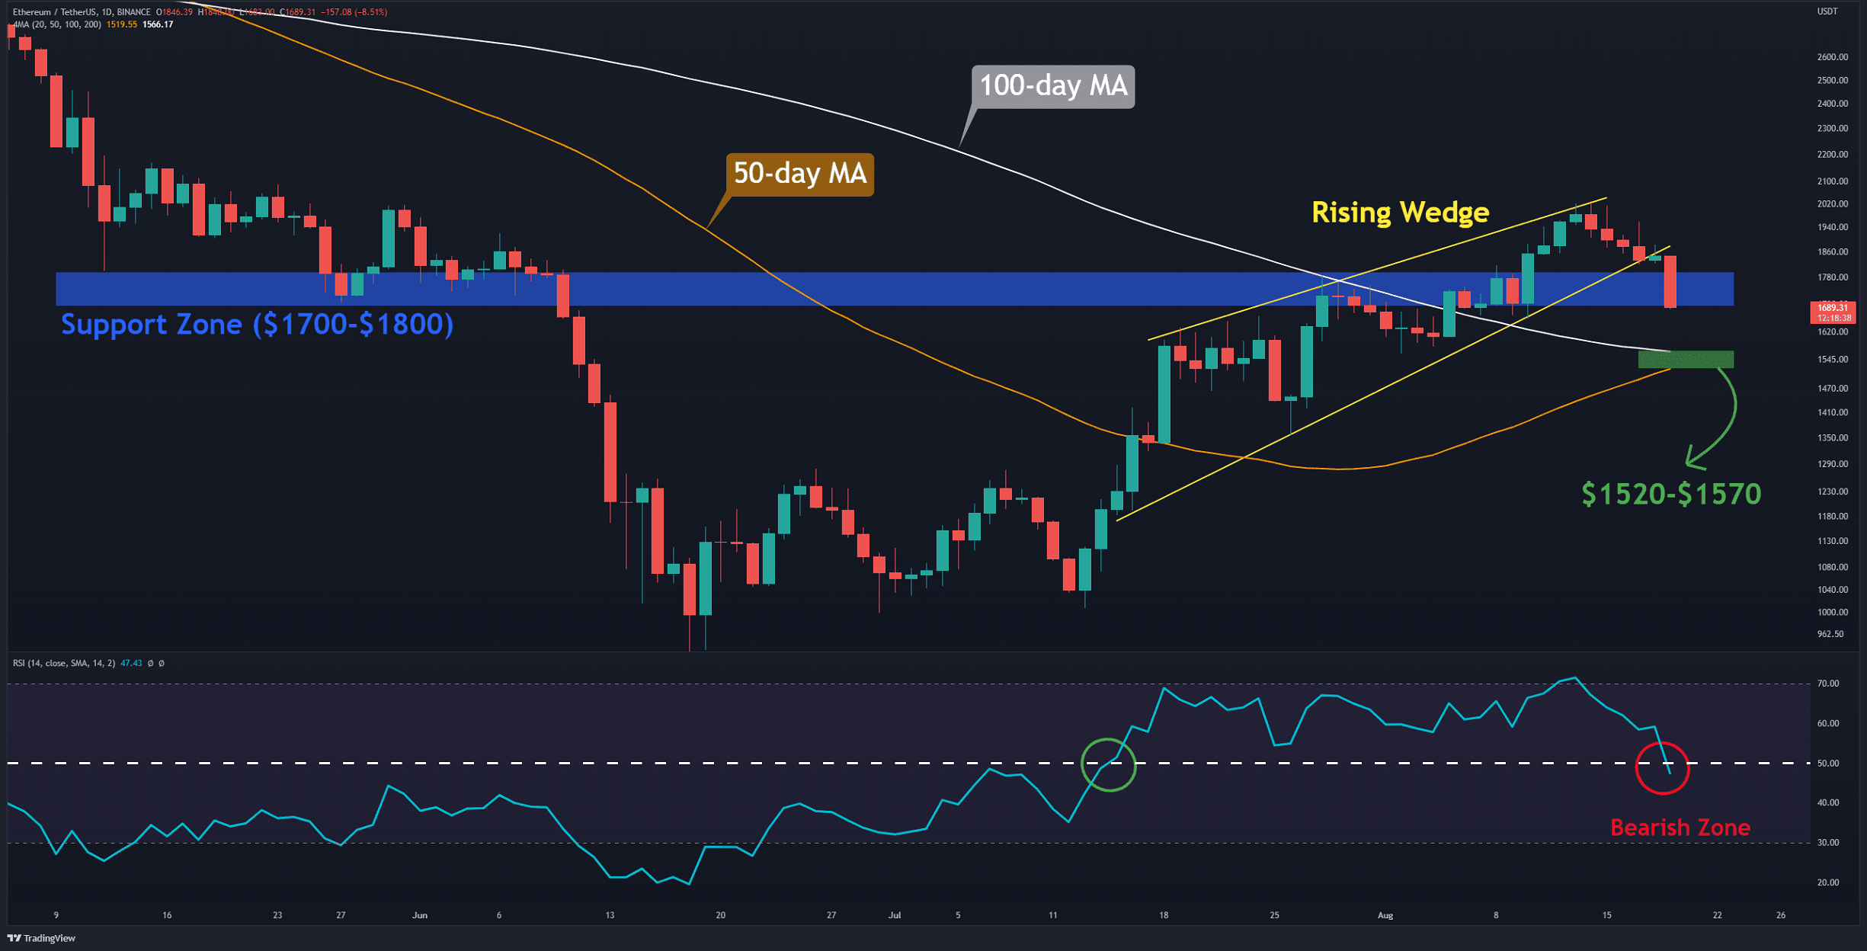1867x951 pixels.
Task: Click the open price value O1846.39
Action: [175, 12]
